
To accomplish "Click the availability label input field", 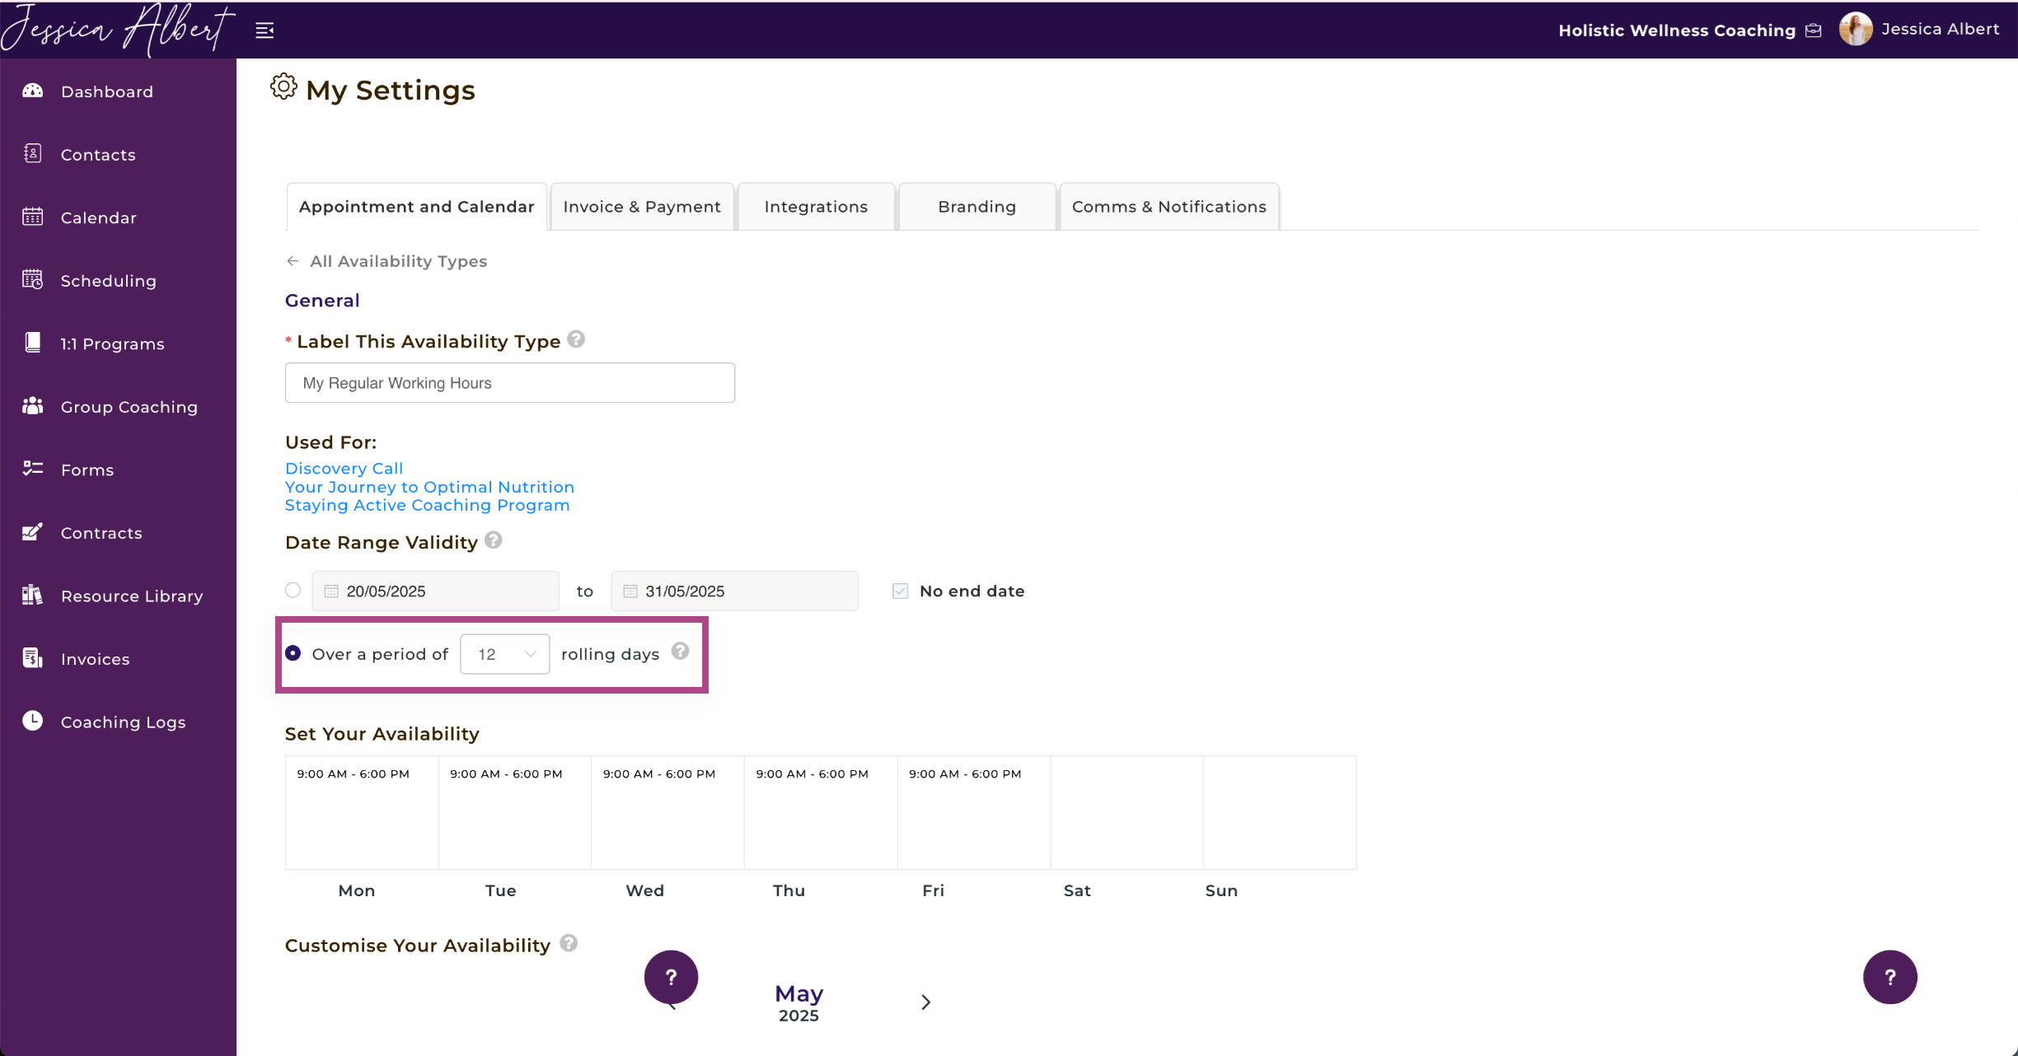I will tap(510, 383).
